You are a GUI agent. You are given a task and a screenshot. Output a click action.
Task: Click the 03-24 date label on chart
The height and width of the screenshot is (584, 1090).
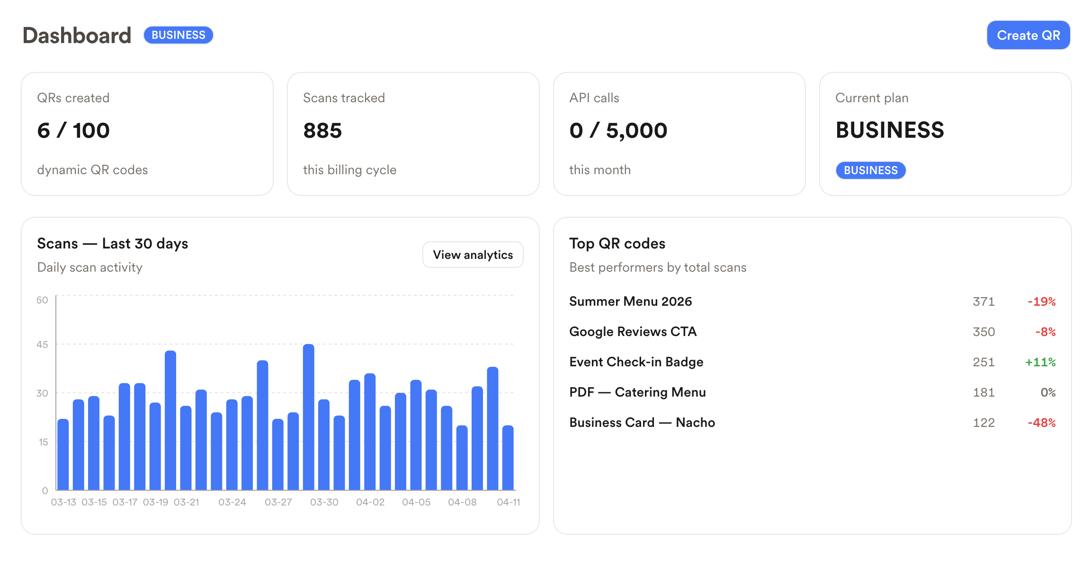(232, 502)
